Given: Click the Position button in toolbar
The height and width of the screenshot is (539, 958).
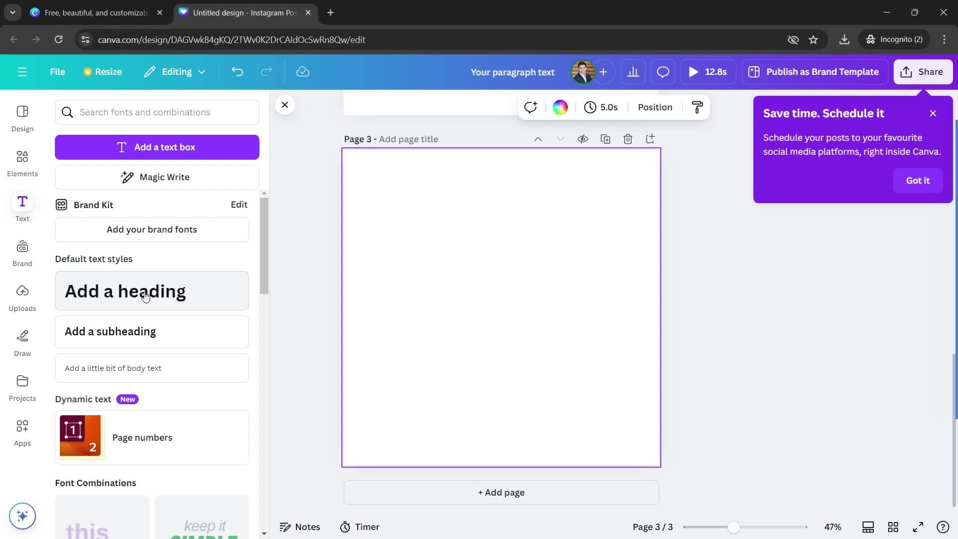Looking at the screenshot, I should 655,107.
